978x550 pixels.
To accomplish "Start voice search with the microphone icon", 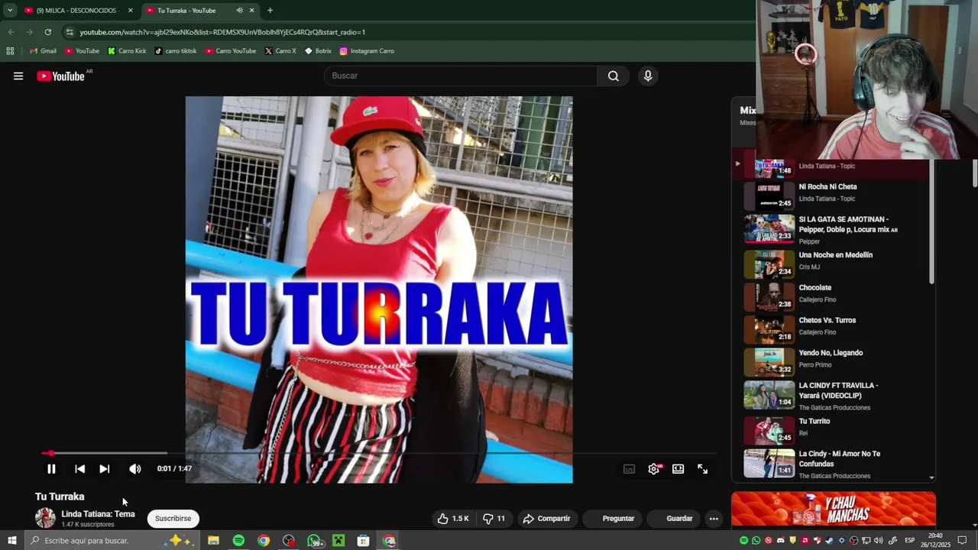I will pyautogui.click(x=648, y=76).
